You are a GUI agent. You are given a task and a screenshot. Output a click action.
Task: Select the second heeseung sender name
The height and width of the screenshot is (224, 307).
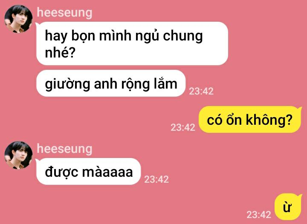[64, 149]
